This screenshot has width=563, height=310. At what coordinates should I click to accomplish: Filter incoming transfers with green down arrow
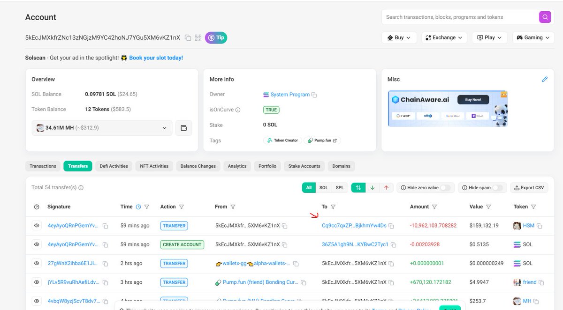373,188
